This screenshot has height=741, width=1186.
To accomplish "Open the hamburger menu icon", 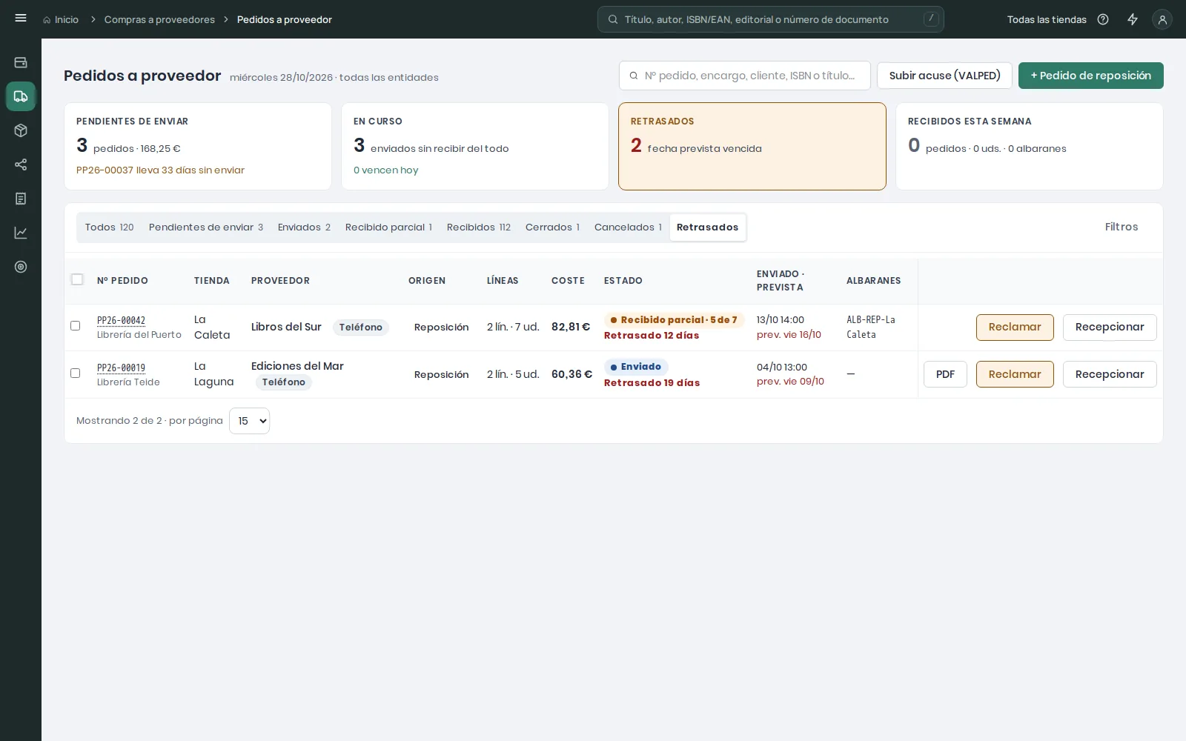I will 21,19.
